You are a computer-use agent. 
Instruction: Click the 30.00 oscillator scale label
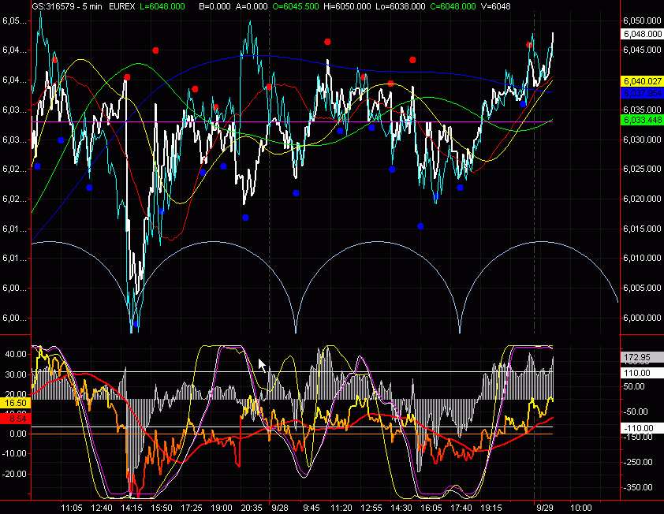(x=16, y=374)
